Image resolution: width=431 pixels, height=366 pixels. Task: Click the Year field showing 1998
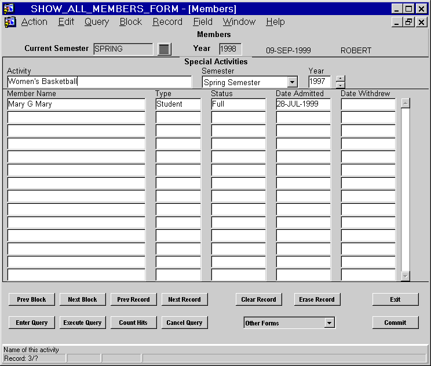coord(231,49)
